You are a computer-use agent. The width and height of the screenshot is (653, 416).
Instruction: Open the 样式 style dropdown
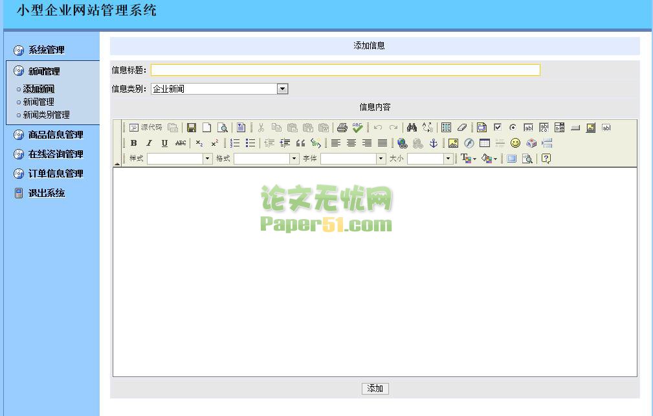(x=179, y=158)
